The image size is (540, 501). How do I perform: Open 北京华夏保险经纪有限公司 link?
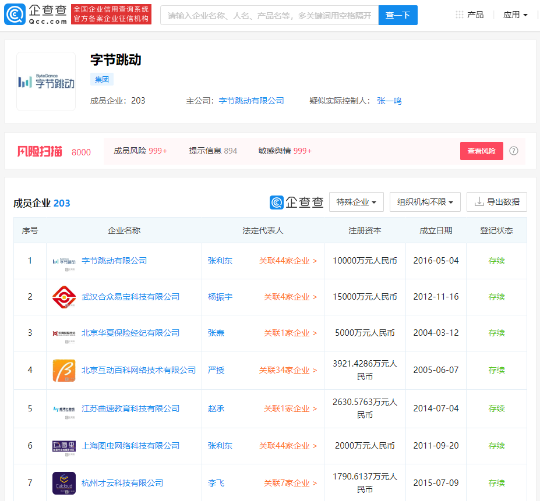tap(130, 333)
